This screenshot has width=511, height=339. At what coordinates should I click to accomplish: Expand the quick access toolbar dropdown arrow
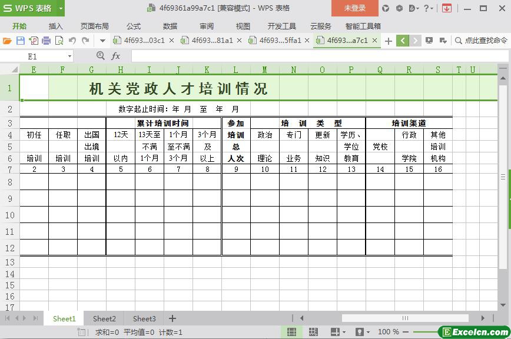click(102, 41)
